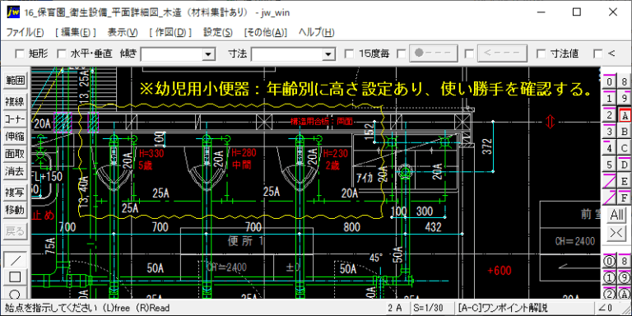Switch to layer 0 square button
This screenshot has width=632, height=316.
point(610,81)
